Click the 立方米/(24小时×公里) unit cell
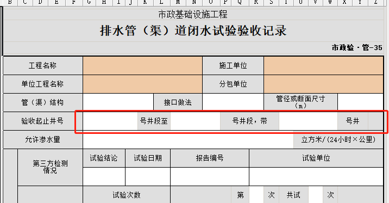Viewport: 389px width, 203px height. [x=338, y=140]
